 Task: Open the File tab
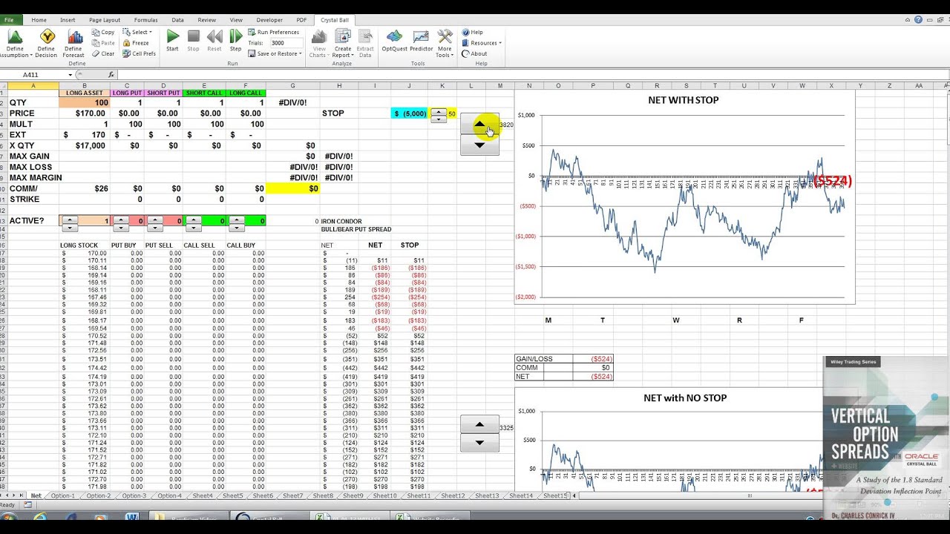point(10,20)
